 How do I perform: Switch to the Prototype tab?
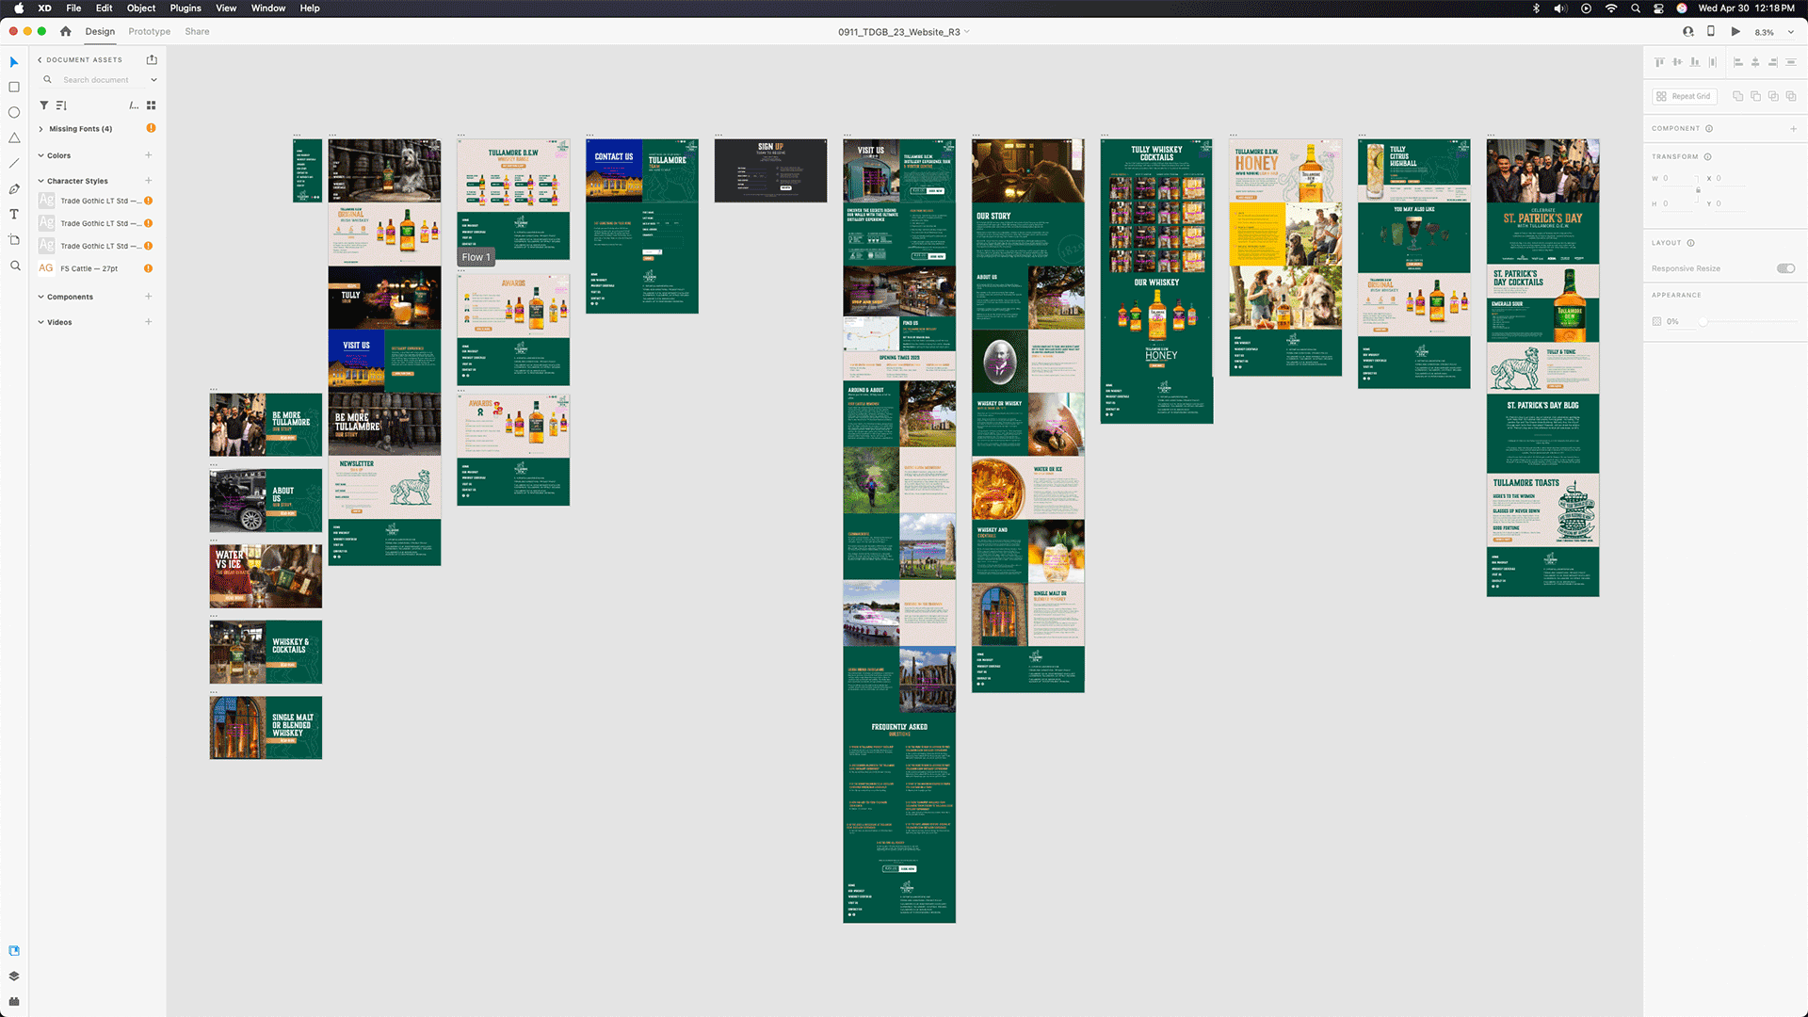149,32
